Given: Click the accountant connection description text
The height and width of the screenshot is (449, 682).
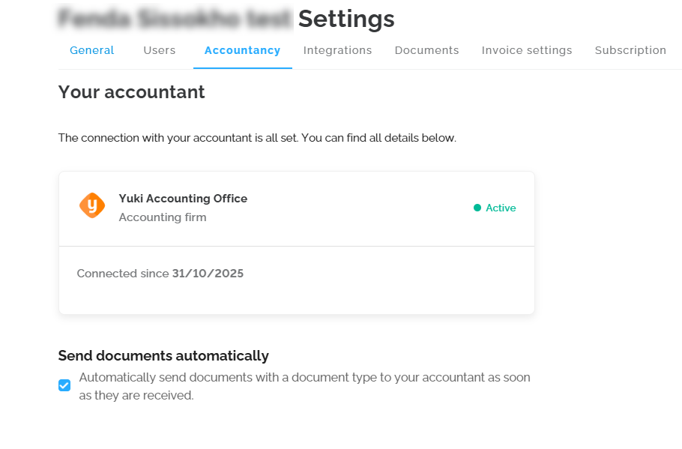Looking at the screenshot, I should (x=257, y=138).
